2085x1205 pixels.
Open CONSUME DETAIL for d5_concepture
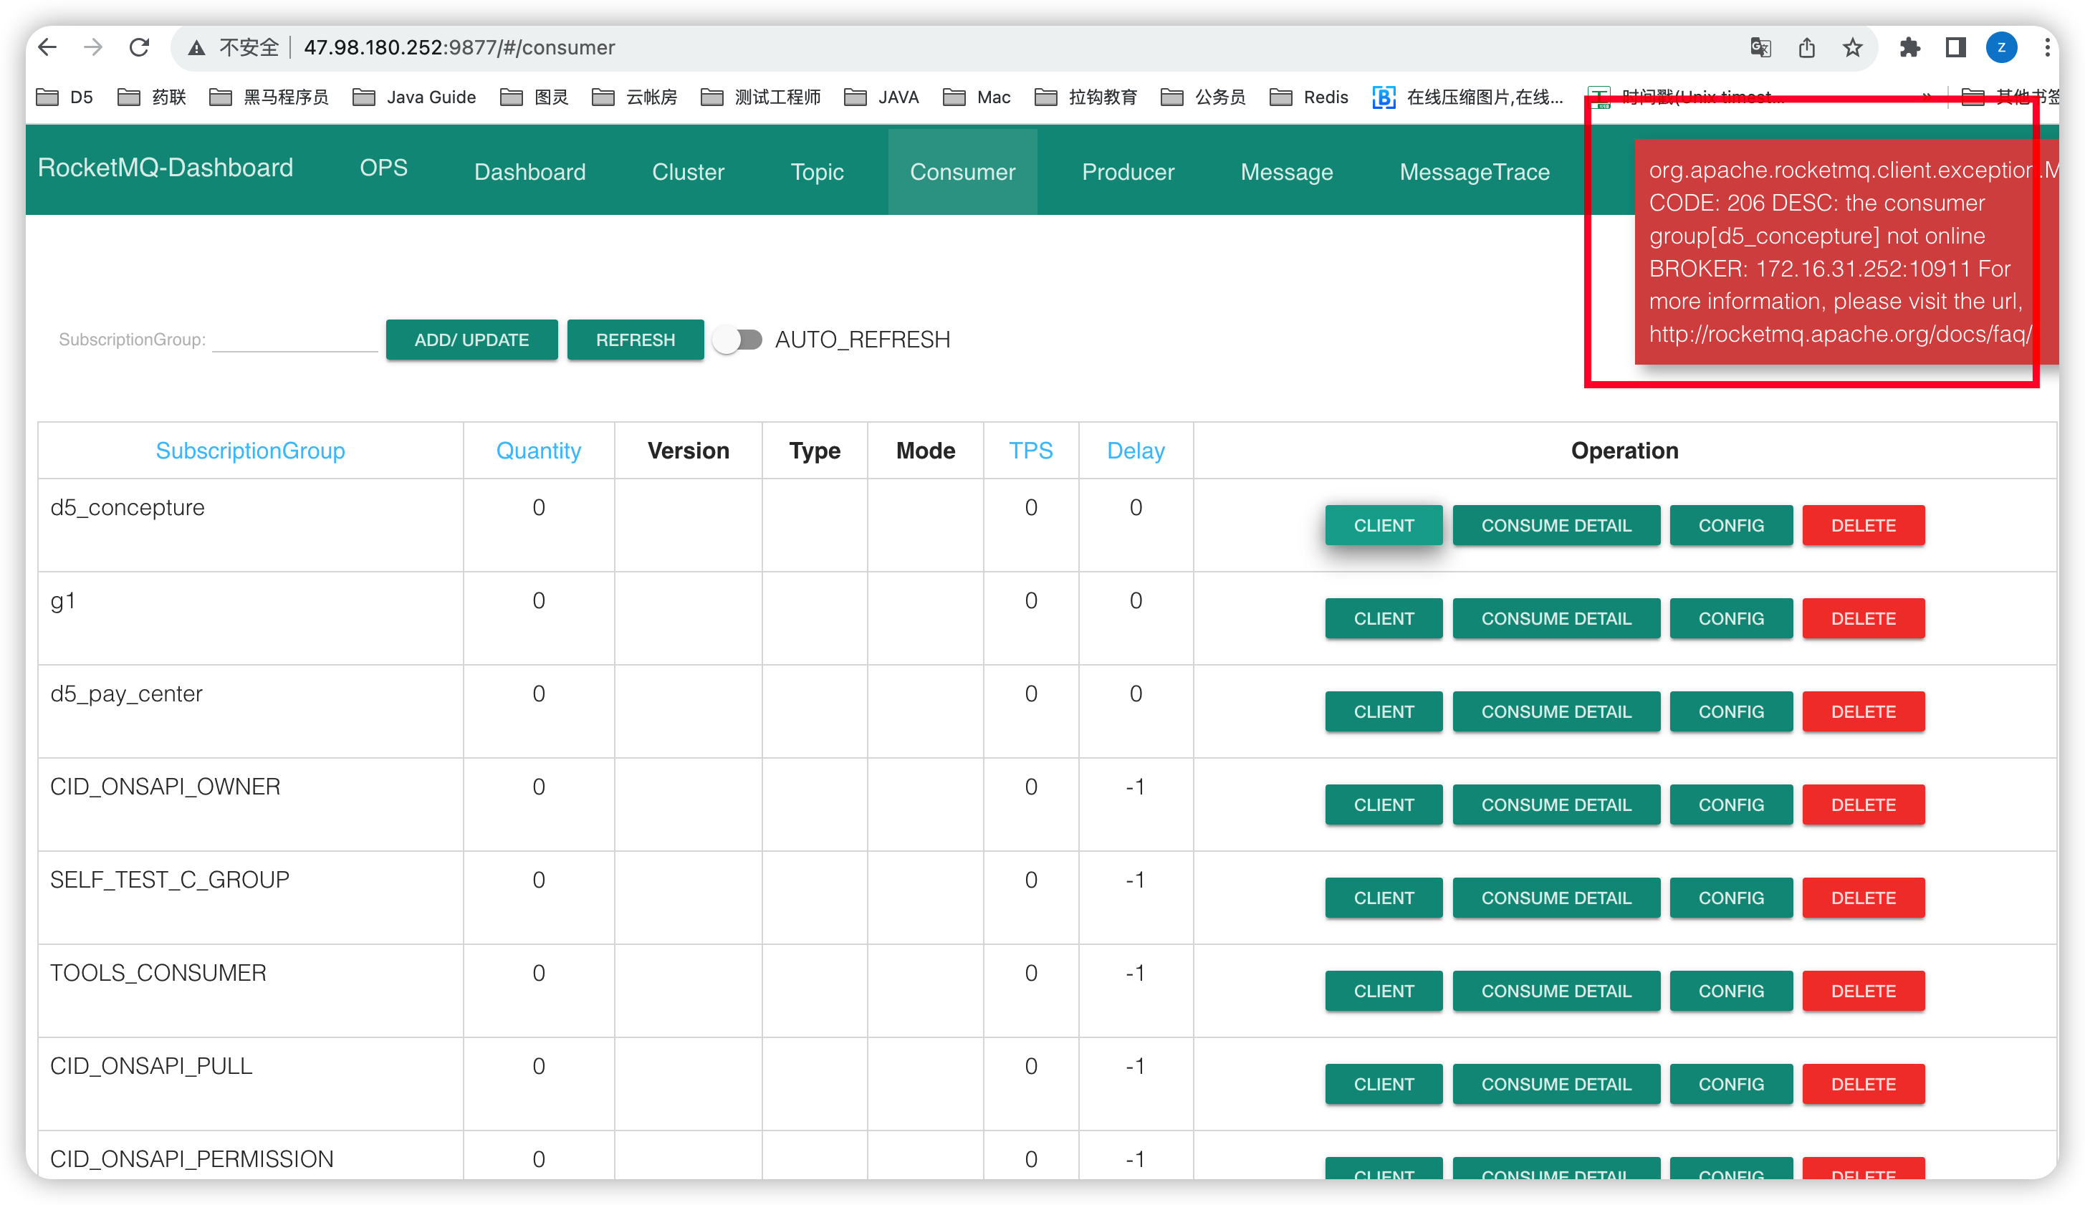(1556, 525)
